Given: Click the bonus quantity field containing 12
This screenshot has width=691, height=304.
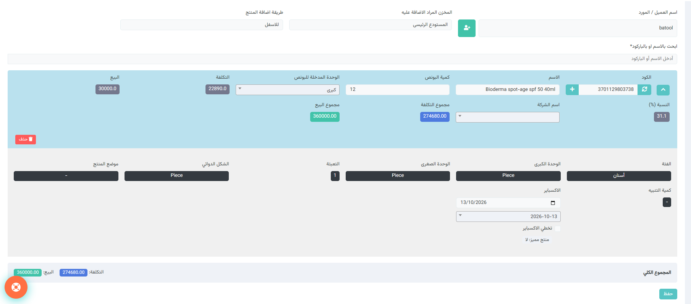Looking at the screenshot, I should point(398,90).
